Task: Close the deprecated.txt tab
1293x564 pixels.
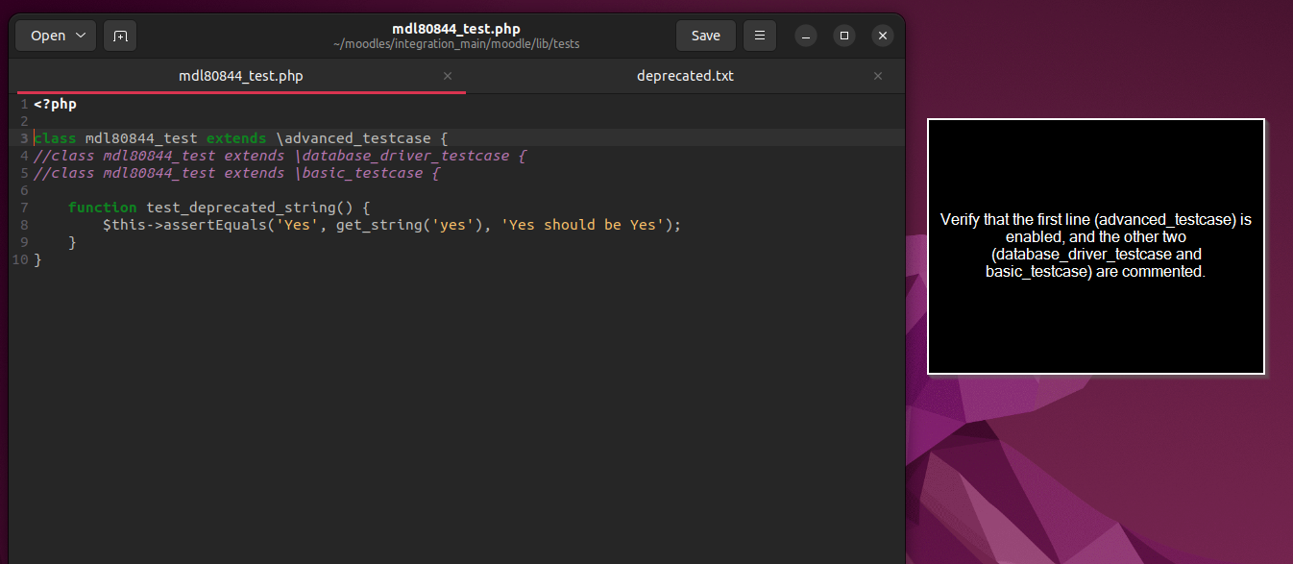Action: point(877,76)
